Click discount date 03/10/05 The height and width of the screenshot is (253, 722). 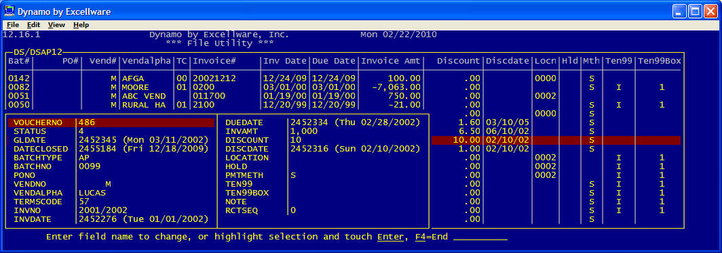(508, 122)
